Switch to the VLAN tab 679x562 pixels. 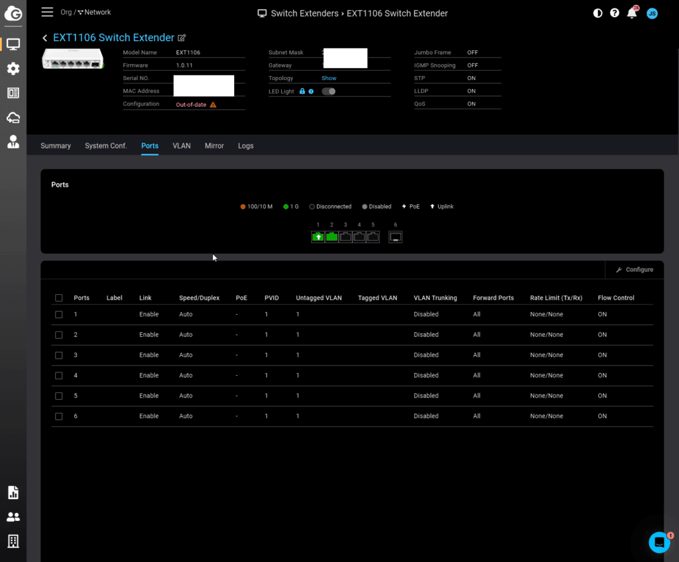pos(182,146)
